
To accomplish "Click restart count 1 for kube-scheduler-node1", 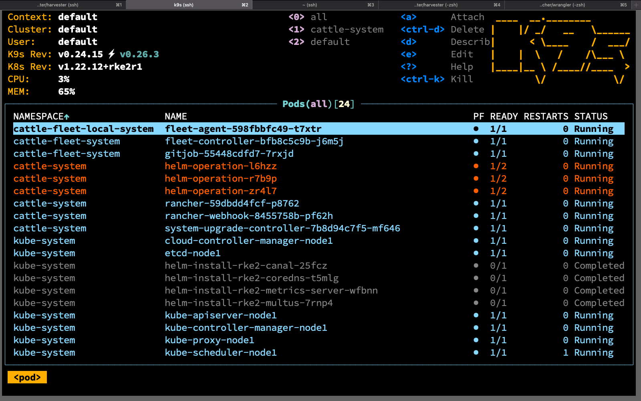I will tap(566, 352).
